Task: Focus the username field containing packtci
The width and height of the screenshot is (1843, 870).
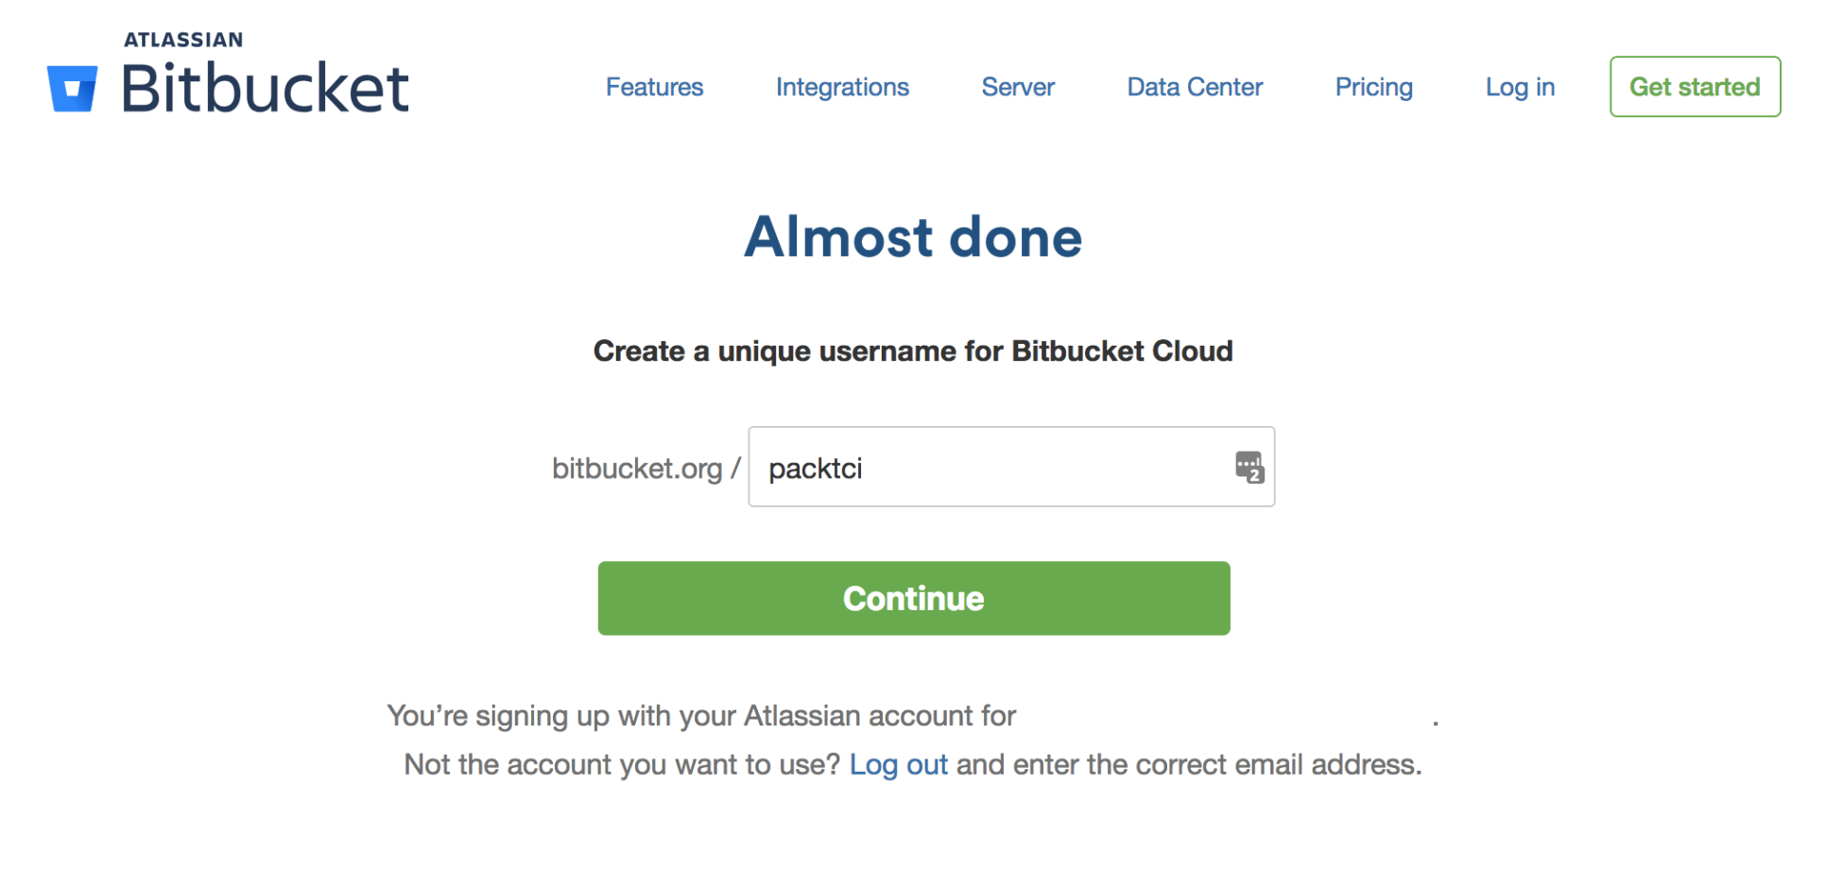Action: coord(1011,467)
